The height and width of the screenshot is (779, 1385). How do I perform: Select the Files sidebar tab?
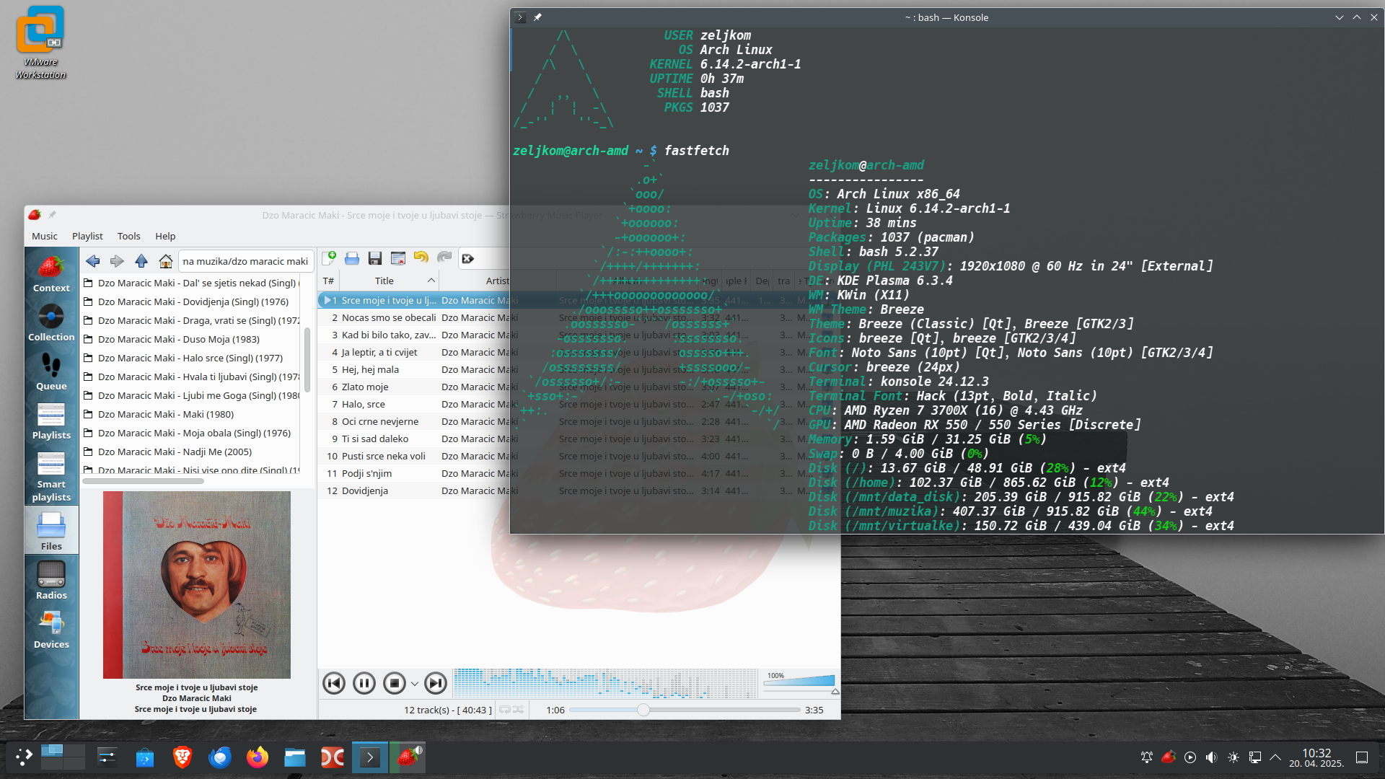[51, 530]
